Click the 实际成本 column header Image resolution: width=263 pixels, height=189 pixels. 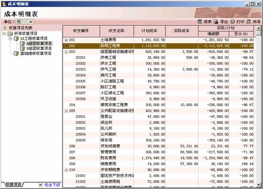point(182,31)
